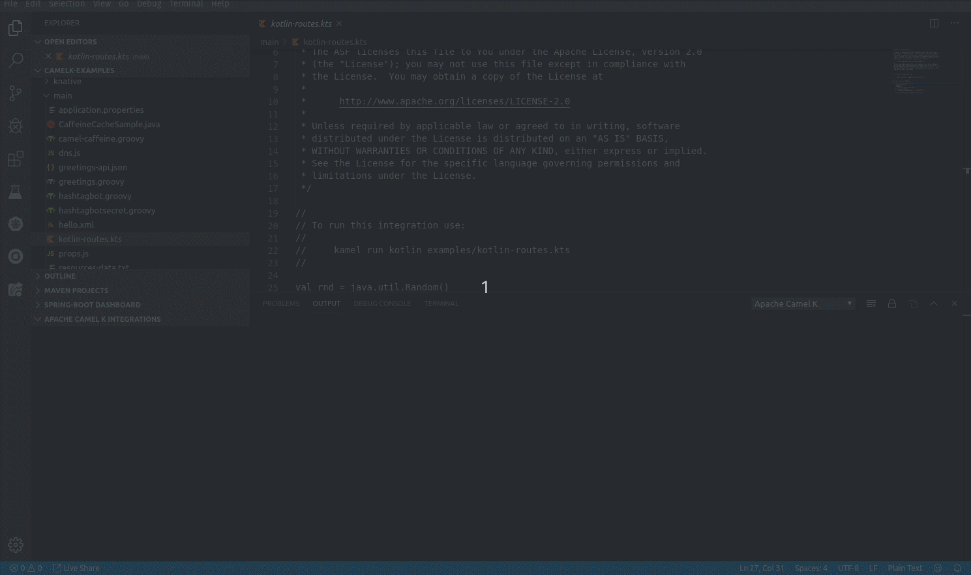Screen dimensions: 971x575
Task: Open the Search view in the activity bar
Action: (15, 60)
